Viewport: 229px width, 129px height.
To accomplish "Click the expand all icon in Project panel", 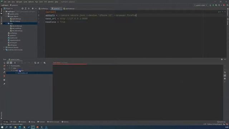I will [25, 9].
